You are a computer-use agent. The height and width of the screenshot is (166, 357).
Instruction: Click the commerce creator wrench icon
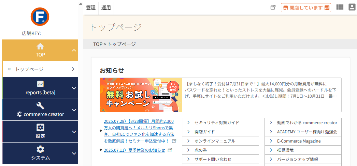[40, 105]
